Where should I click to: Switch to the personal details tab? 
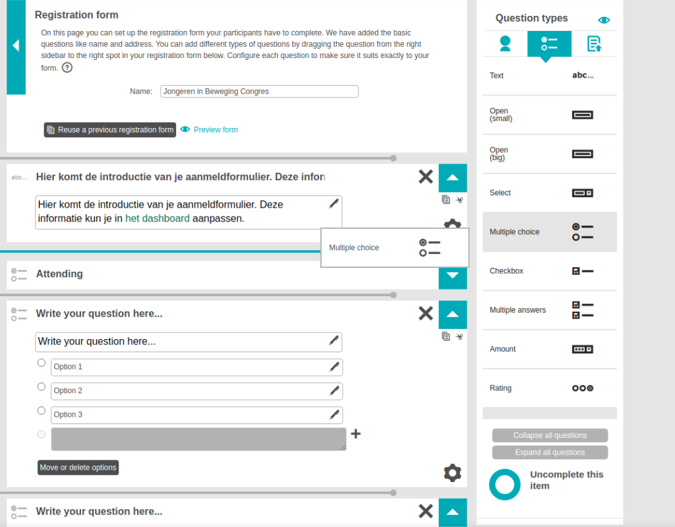505,44
